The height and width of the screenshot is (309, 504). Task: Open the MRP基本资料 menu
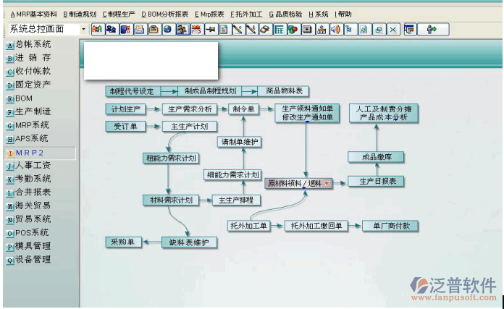tap(33, 14)
